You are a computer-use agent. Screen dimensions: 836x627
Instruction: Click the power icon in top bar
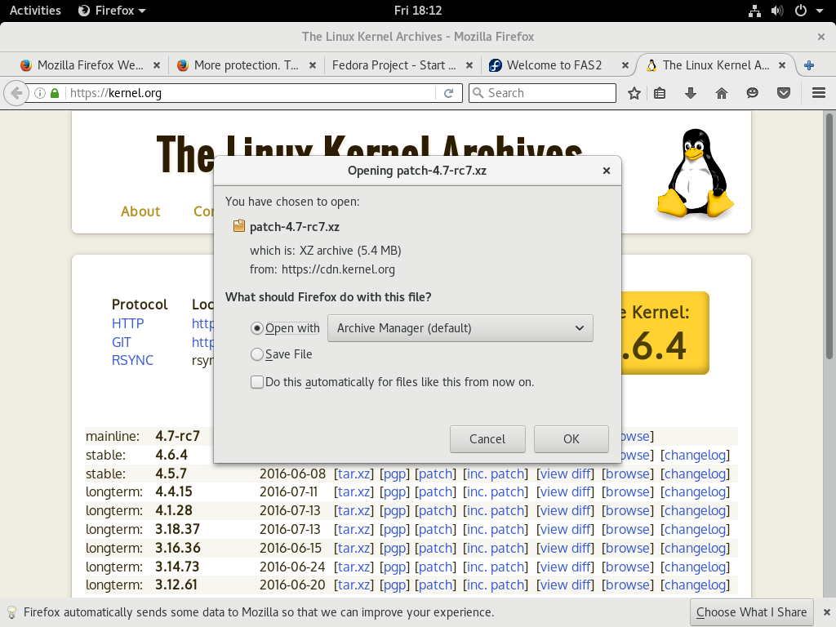(x=801, y=11)
